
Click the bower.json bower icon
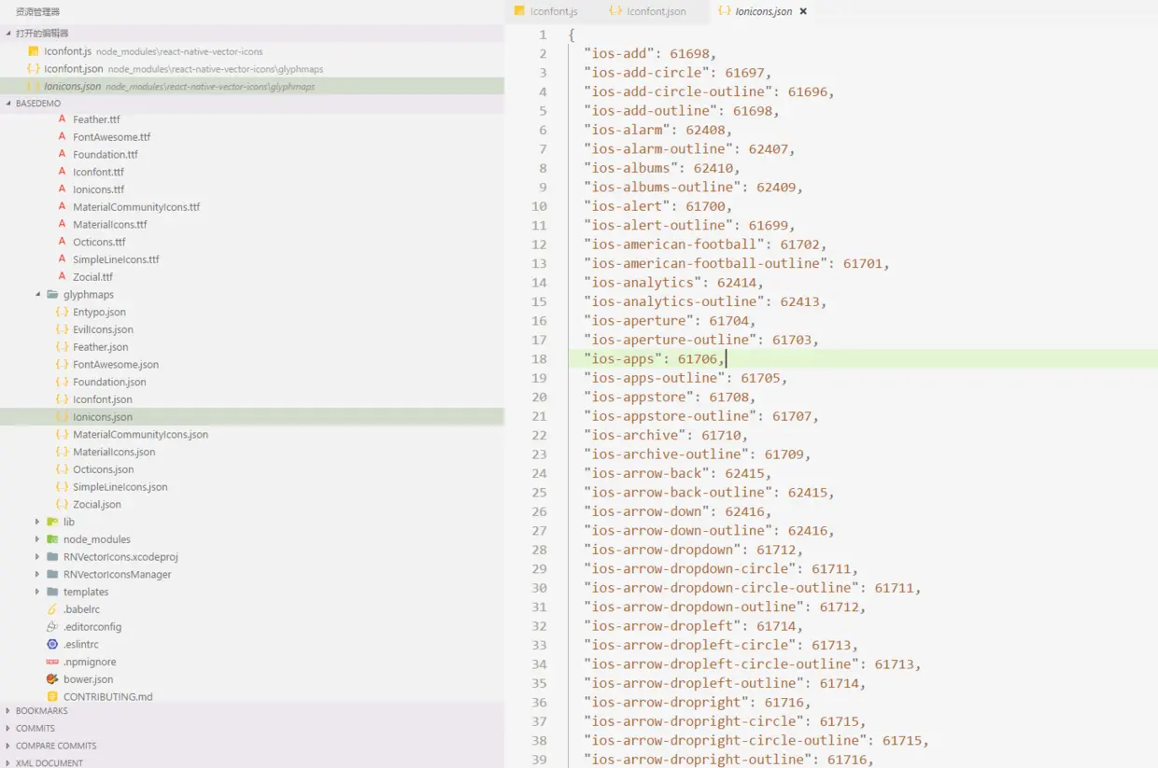(52, 679)
